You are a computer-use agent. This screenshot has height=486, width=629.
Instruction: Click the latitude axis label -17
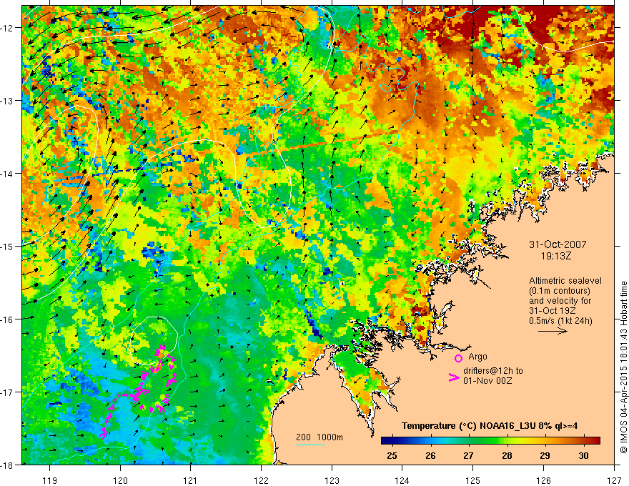point(8,392)
